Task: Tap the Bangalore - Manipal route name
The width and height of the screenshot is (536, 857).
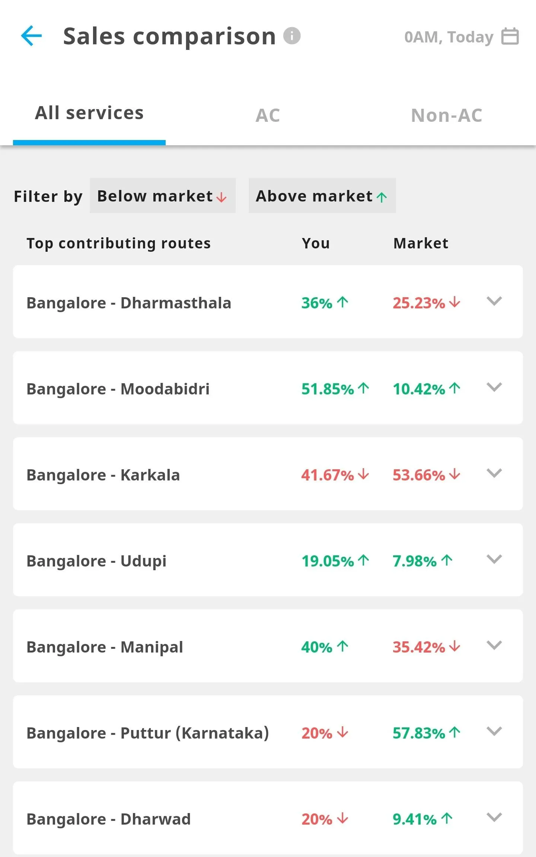Action: pyautogui.click(x=105, y=647)
